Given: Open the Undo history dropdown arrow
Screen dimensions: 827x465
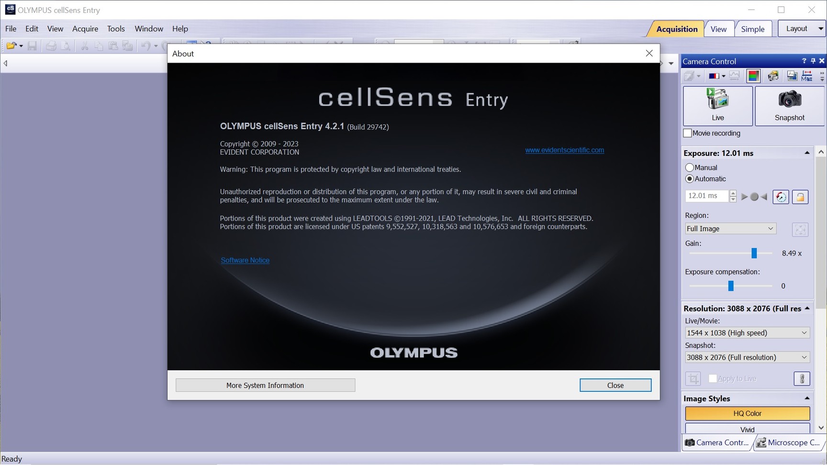Looking at the screenshot, I should [156, 46].
